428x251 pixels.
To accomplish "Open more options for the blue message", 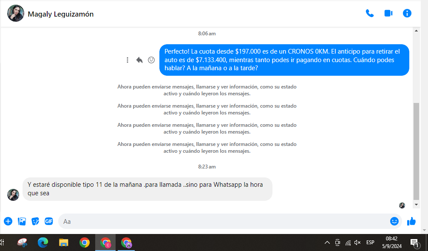I will [128, 60].
